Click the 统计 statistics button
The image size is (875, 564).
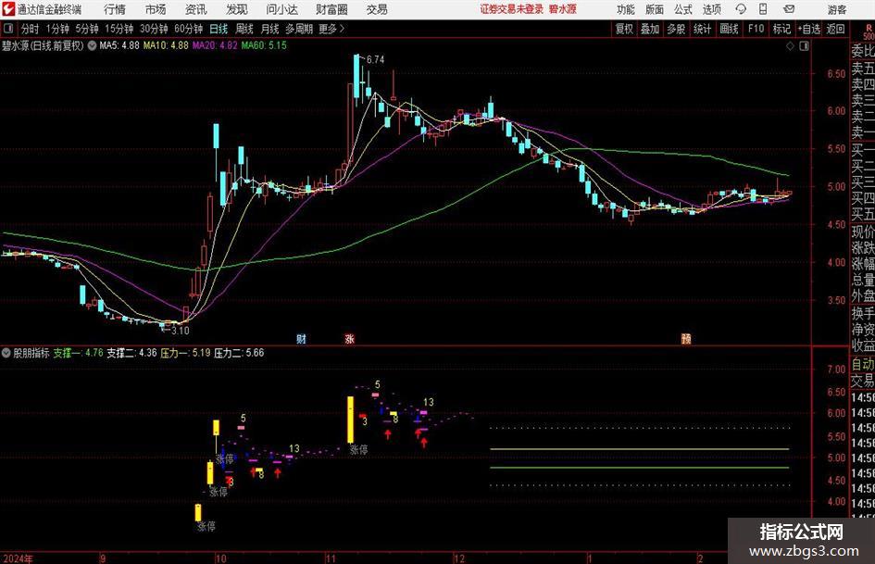(x=702, y=29)
